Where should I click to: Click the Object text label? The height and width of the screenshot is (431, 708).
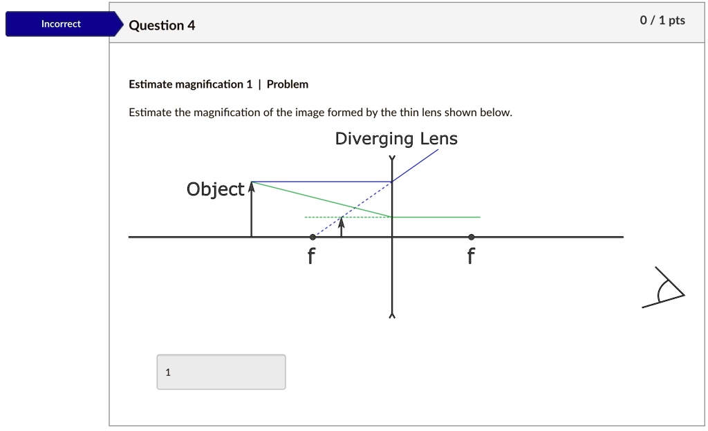pos(215,189)
